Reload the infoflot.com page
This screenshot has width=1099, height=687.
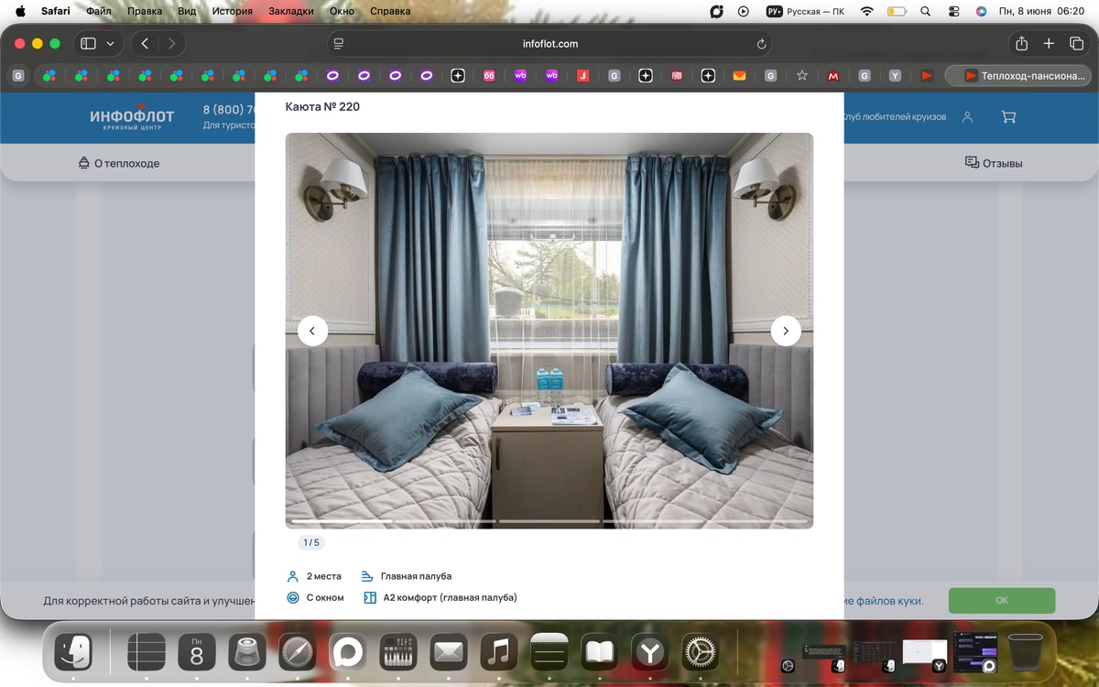click(x=761, y=44)
